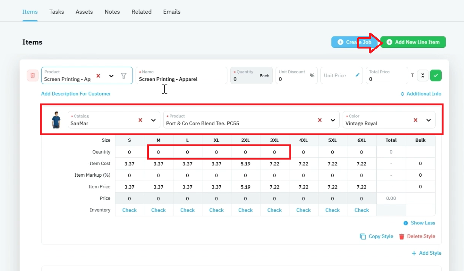The height and width of the screenshot is (271, 464).
Task: Click Add Description For Customer link
Action: tap(76, 94)
